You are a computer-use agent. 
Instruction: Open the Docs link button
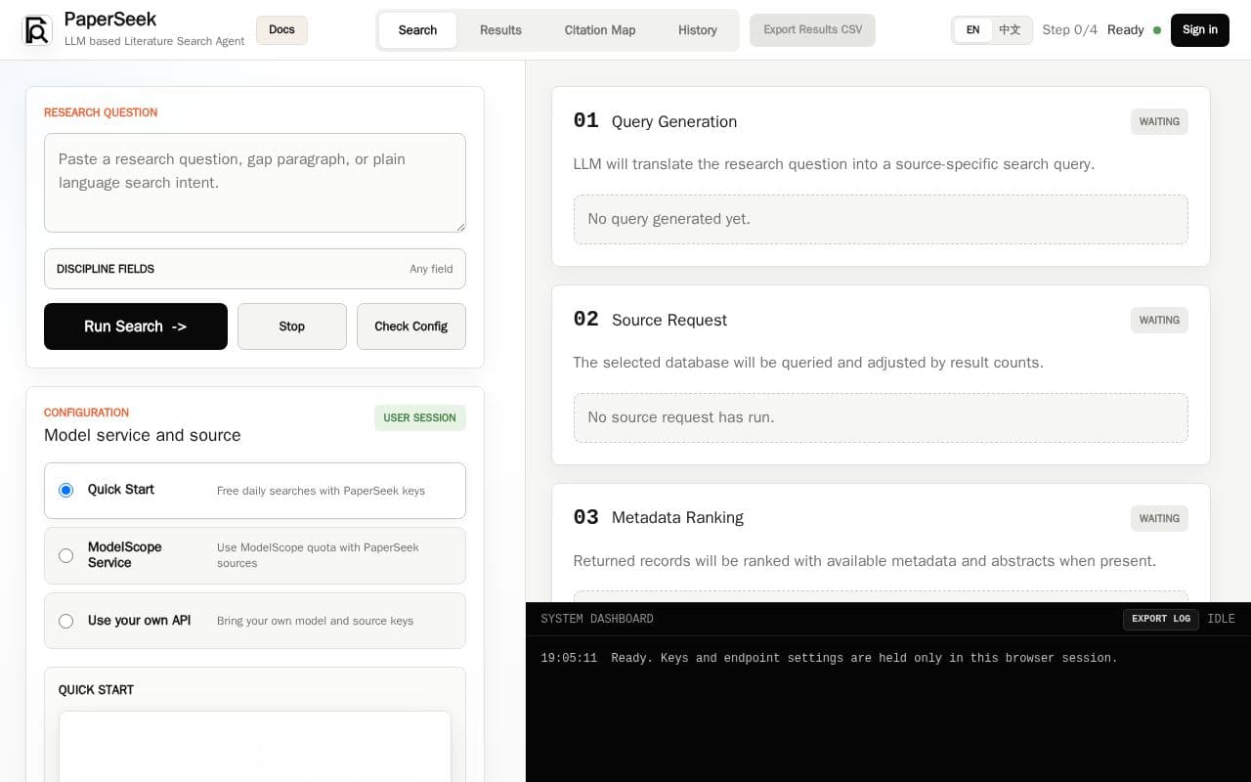[281, 30]
